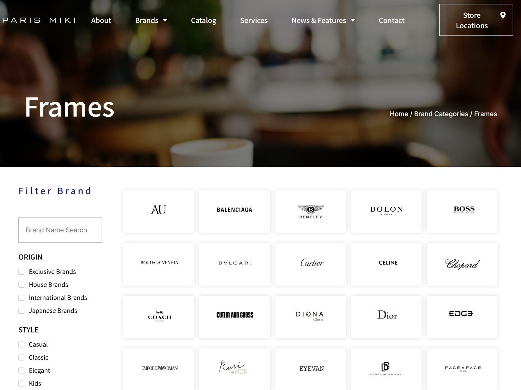Open the Bolon Eyewear logo card

386,211
